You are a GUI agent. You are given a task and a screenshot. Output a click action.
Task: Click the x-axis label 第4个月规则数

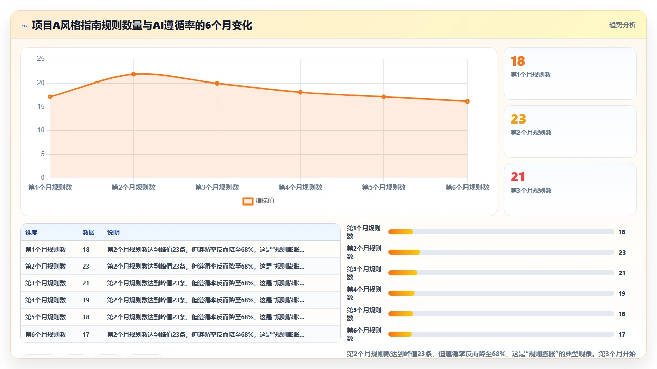pos(300,187)
